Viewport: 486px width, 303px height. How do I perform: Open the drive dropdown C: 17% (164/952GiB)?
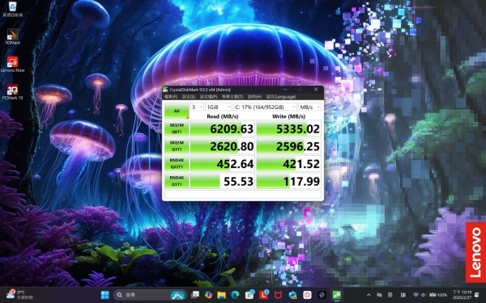coord(265,107)
